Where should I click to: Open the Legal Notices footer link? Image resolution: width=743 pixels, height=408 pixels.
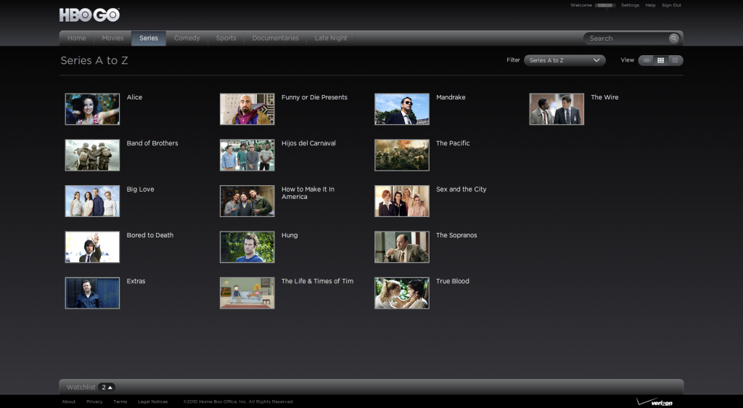[x=152, y=401]
